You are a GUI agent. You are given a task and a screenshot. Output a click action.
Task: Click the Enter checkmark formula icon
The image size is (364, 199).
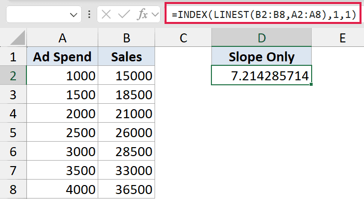[x=124, y=14]
